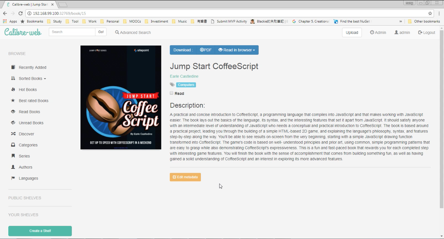444x239 pixels.
Task: Click the admin user profile icon
Action: (396, 32)
